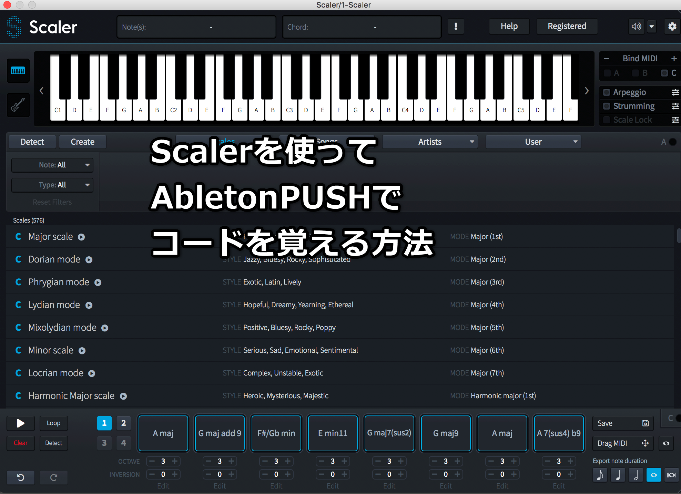
Task: Switch to the Create tab
Action: coord(82,142)
